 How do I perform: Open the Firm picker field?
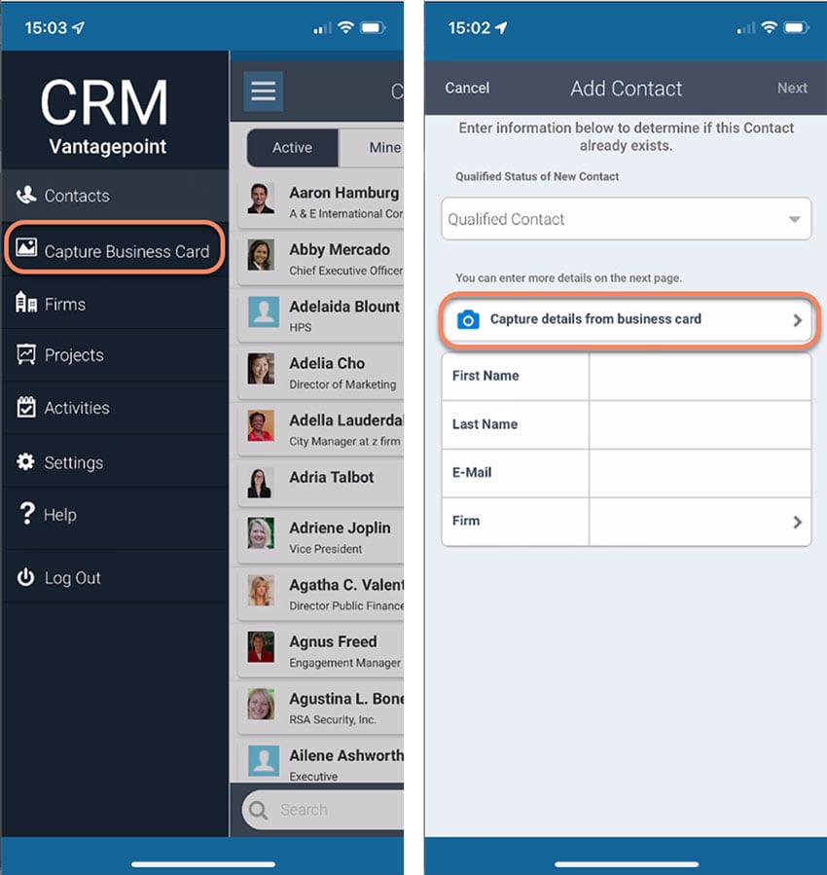tap(700, 522)
